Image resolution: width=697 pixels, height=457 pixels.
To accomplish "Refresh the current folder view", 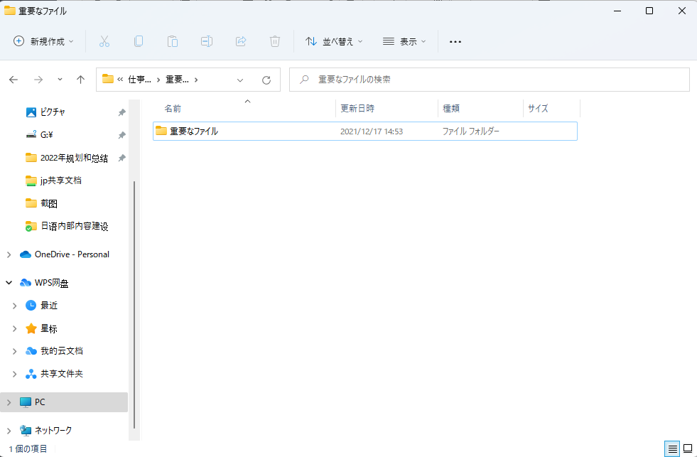I will (x=266, y=80).
